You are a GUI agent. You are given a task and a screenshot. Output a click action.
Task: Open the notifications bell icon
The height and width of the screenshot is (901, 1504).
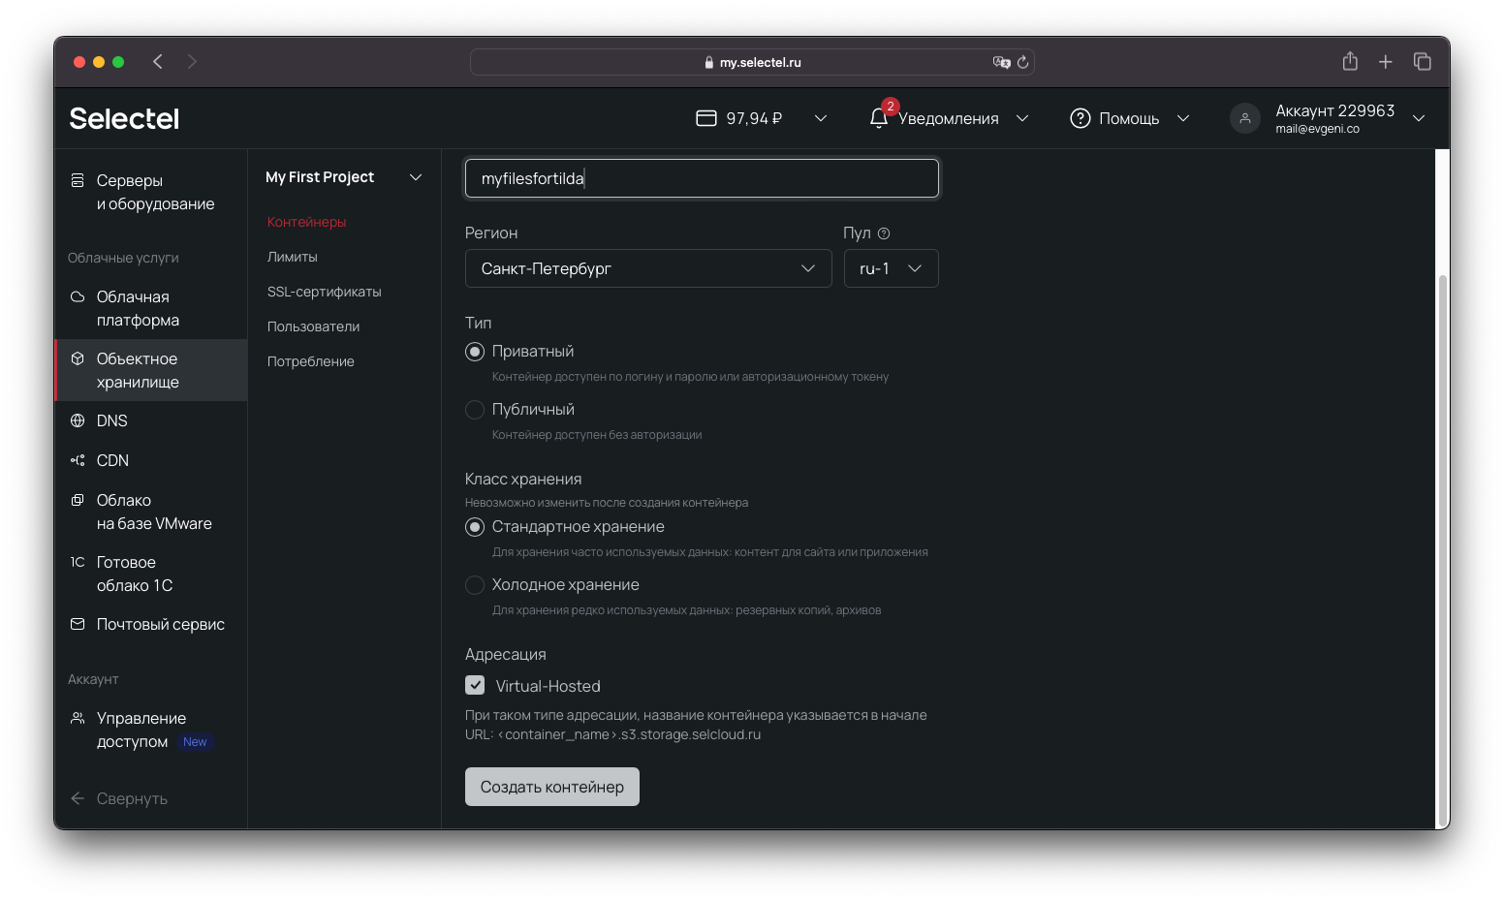(878, 118)
